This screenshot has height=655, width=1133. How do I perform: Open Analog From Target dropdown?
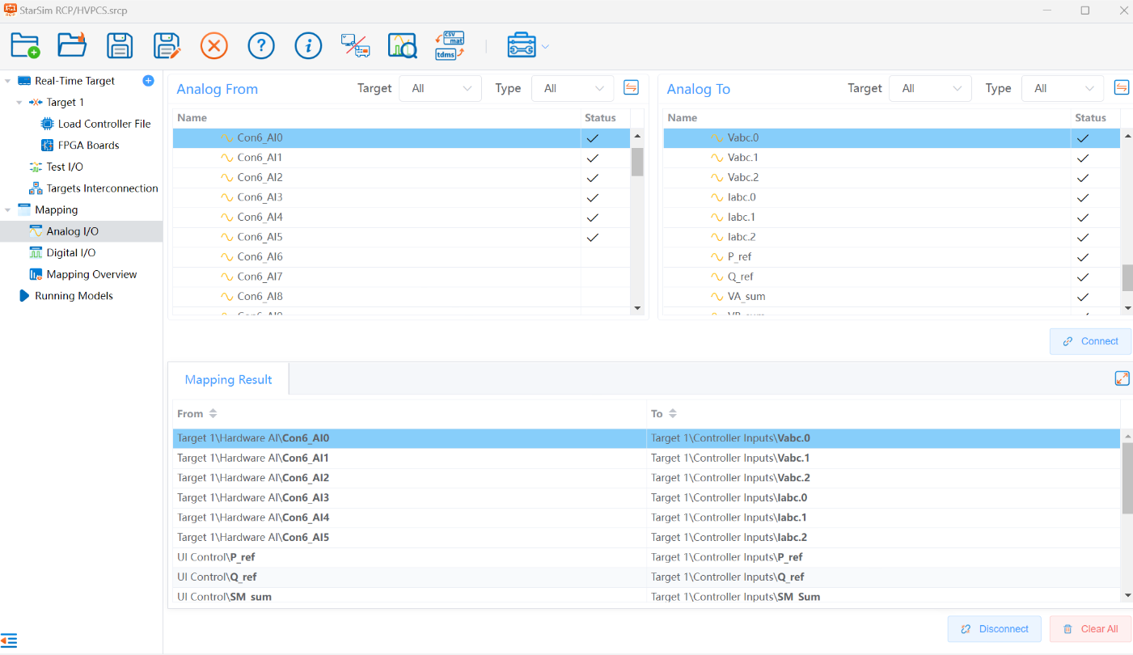440,88
